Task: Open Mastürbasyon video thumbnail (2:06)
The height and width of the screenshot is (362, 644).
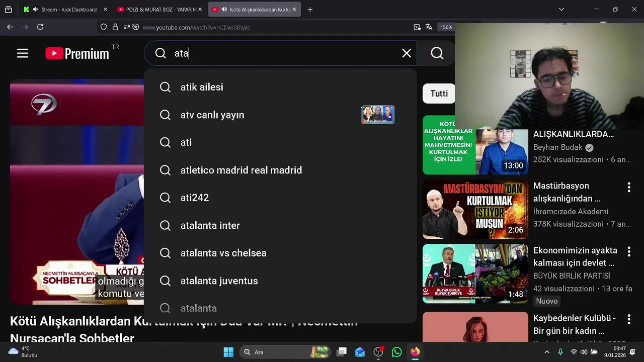Action: (x=475, y=209)
